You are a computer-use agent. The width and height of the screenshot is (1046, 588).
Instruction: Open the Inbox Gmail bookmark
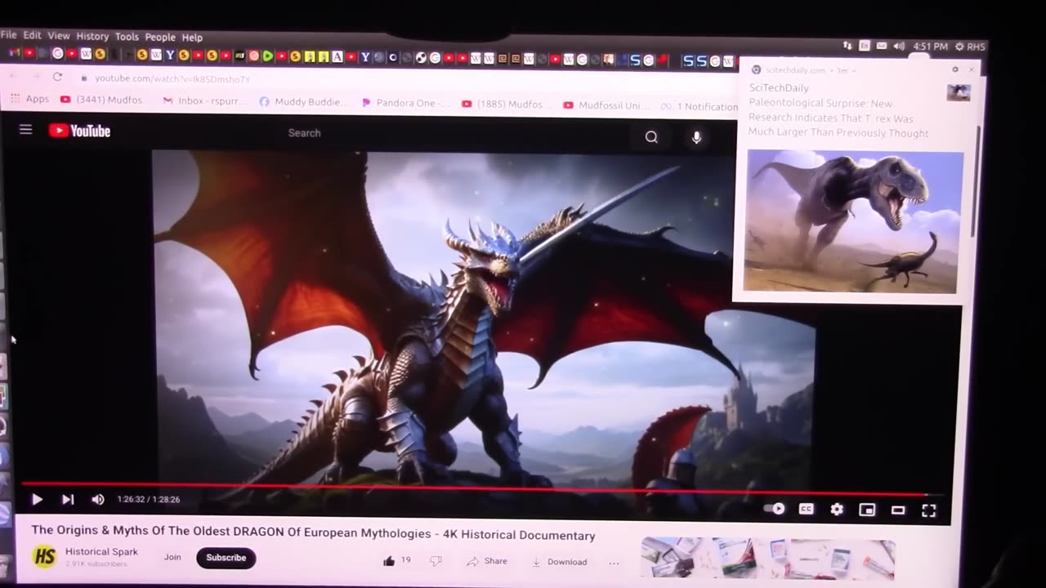pyautogui.click(x=204, y=101)
